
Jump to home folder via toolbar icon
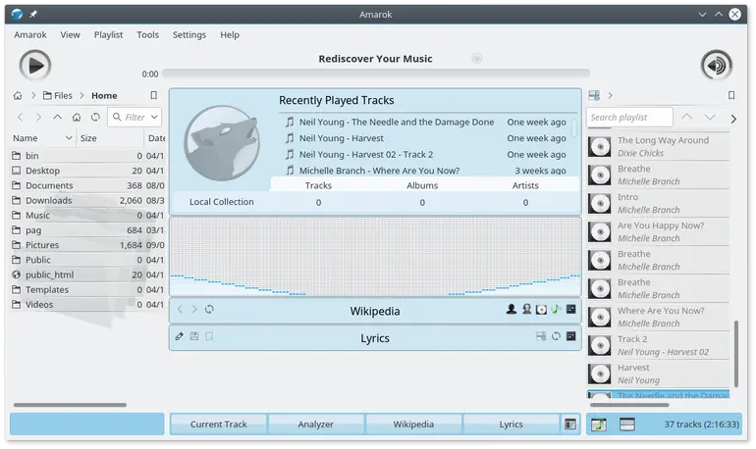click(x=77, y=117)
